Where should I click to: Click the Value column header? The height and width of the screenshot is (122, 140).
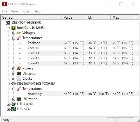[74, 18]
